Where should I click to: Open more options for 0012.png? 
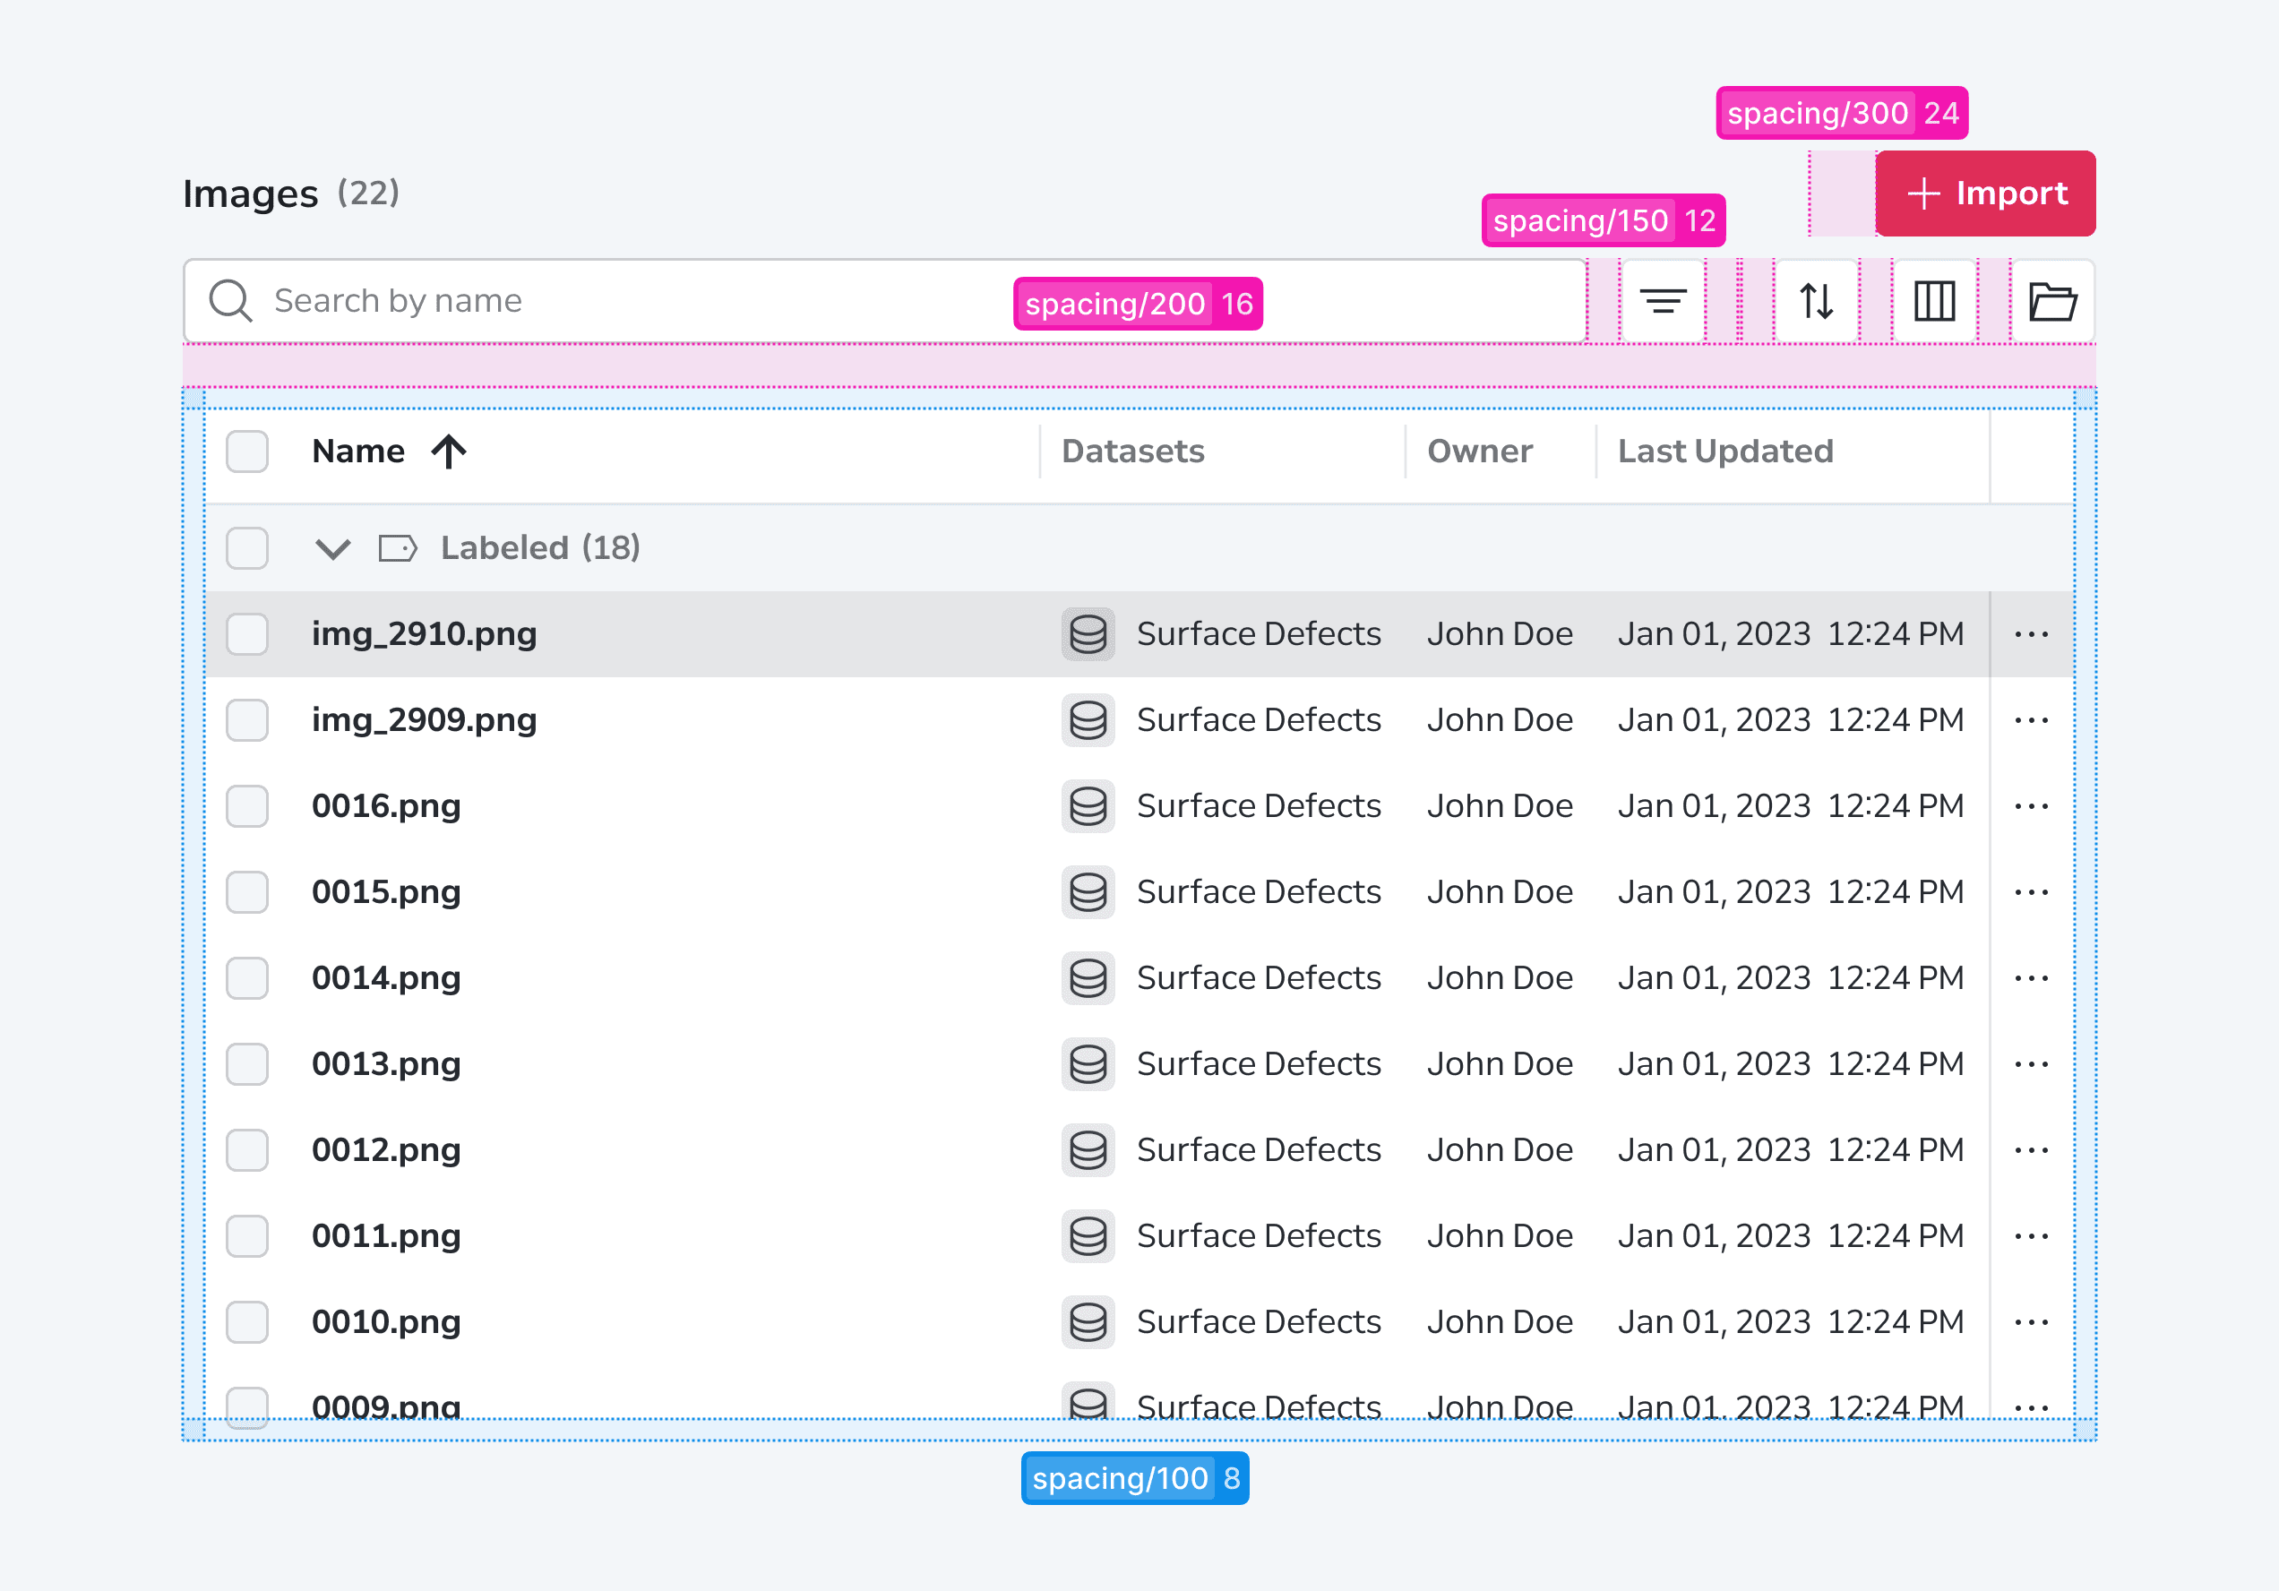[x=2032, y=1150]
